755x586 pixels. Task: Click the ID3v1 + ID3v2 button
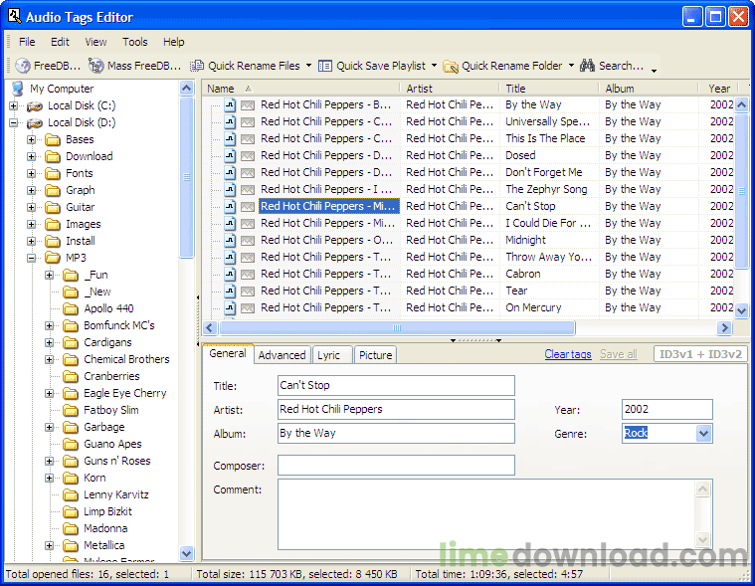700,354
